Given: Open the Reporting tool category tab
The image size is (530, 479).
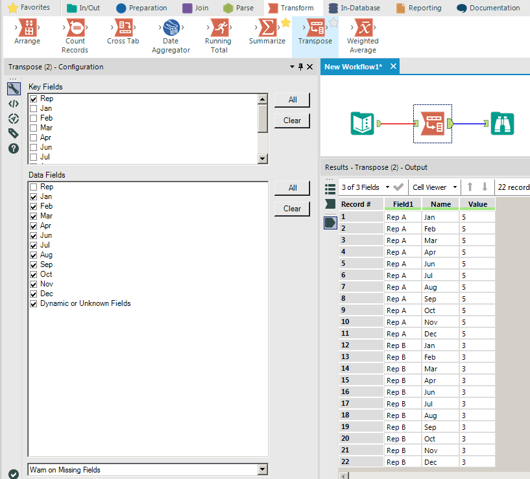Looking at the screenshot, I should coord(418,8).
